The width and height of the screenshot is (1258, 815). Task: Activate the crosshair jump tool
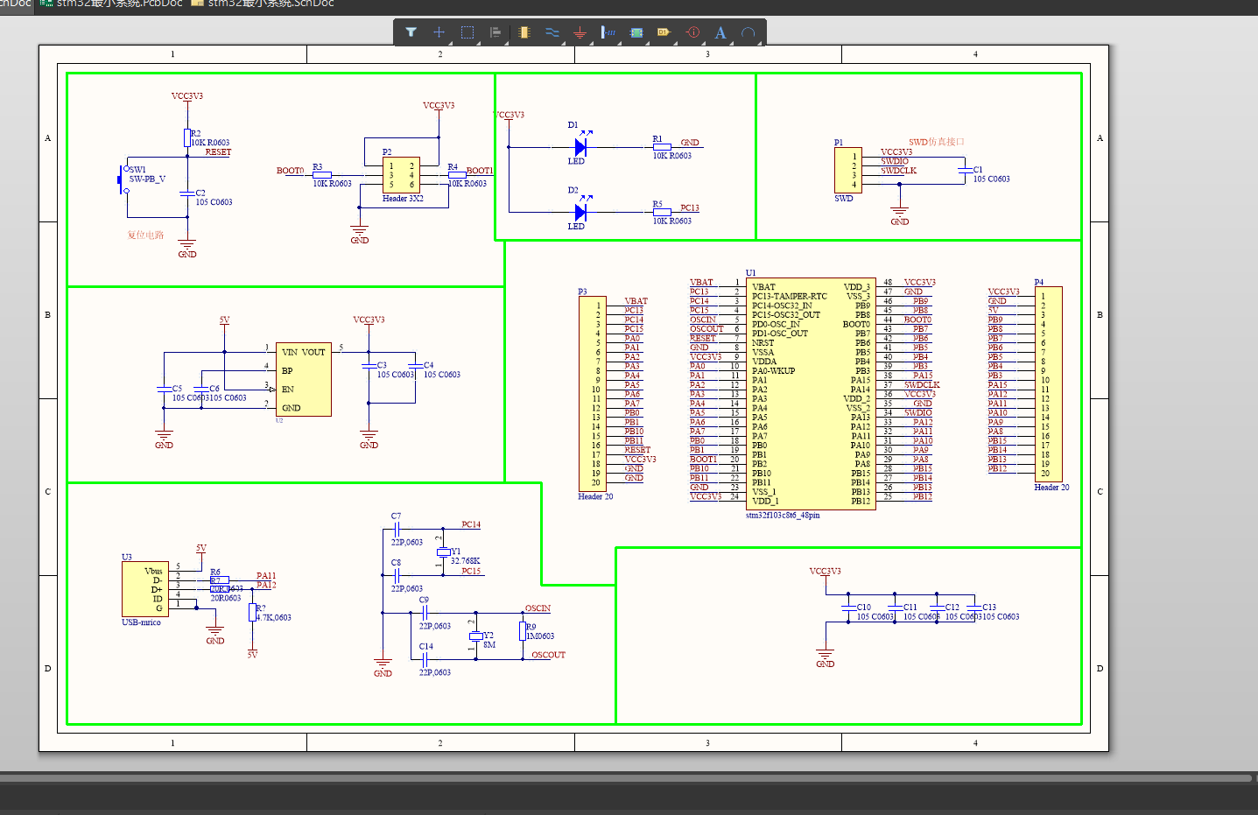point(439,32)
